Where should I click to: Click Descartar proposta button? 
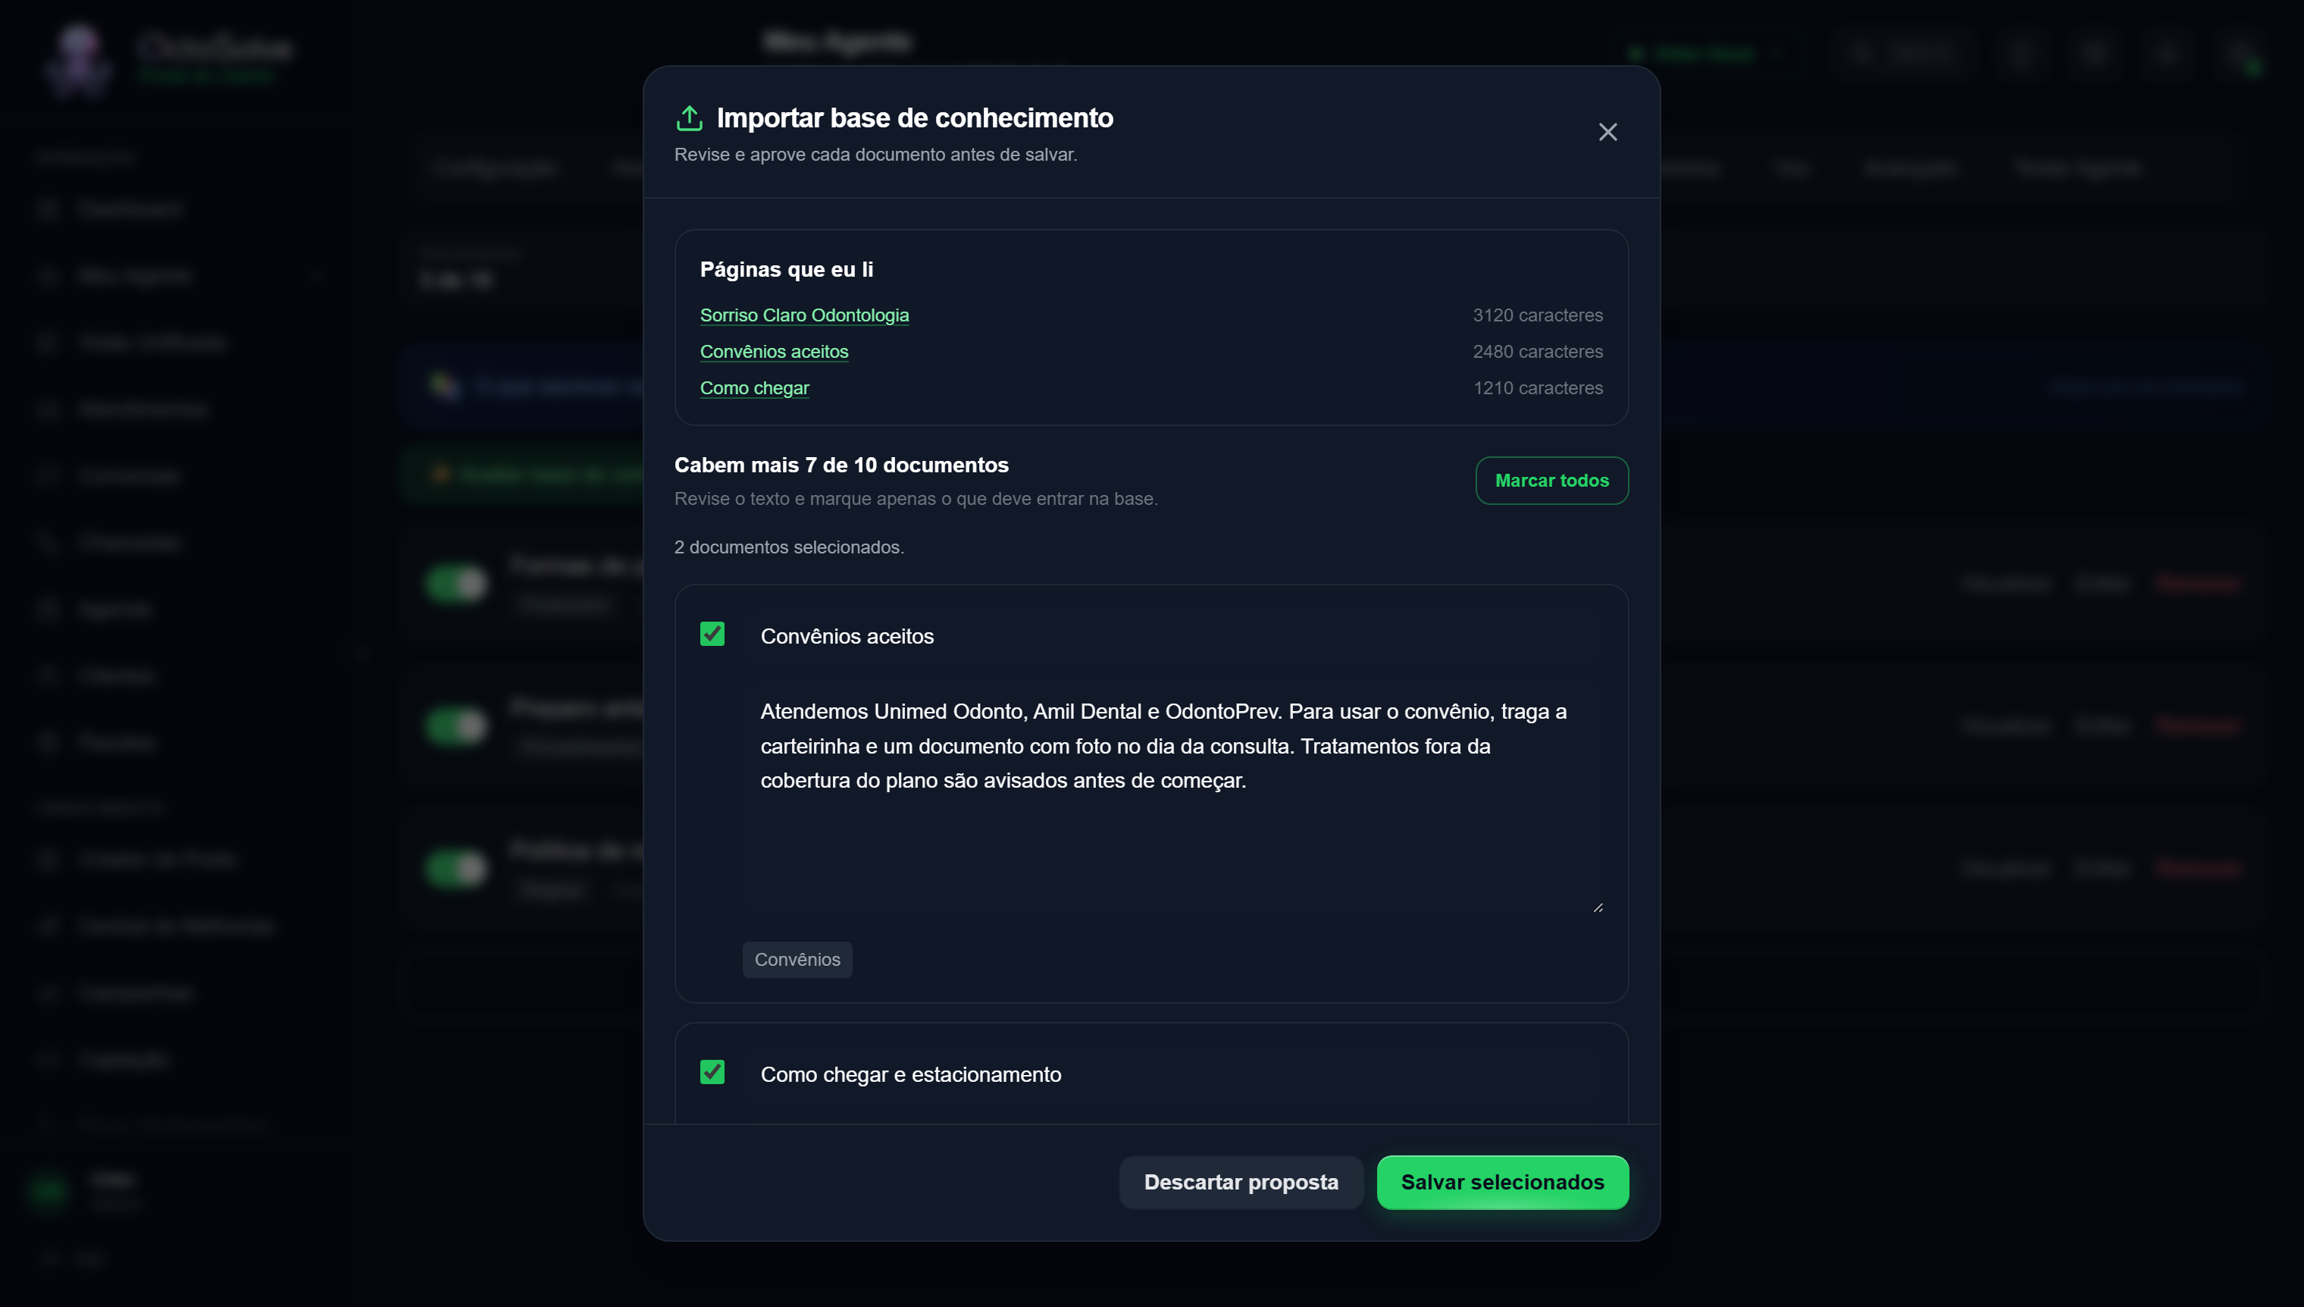(1241, 1182)
